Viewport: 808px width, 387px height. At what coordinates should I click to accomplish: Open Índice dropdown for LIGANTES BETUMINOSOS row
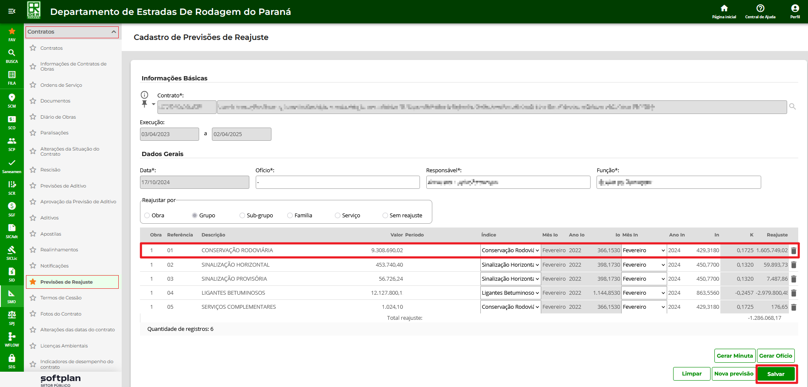pos(510,293)
